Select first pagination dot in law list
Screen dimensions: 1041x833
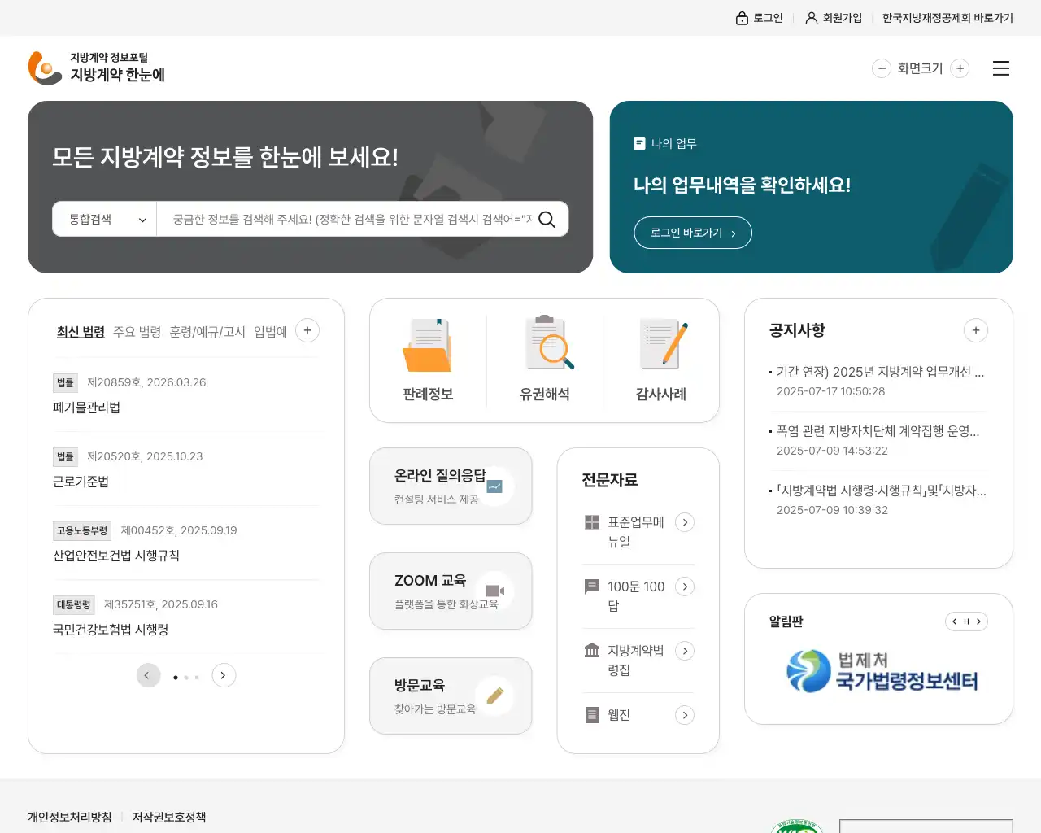point(176,677)
